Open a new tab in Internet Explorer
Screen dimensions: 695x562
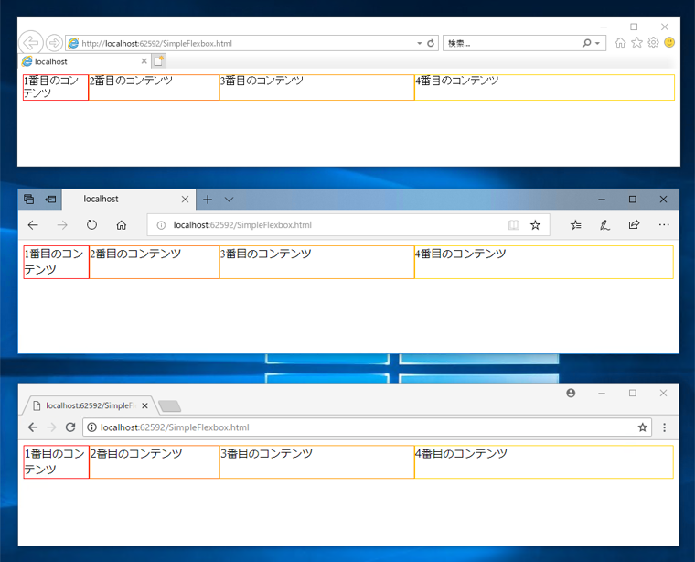[x=159, y=60]
